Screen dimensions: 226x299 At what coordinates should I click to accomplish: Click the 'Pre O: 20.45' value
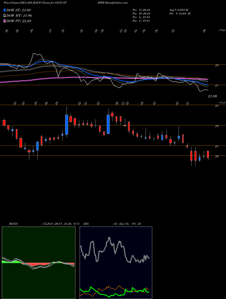pyautogui.click(x=141, y=10)
